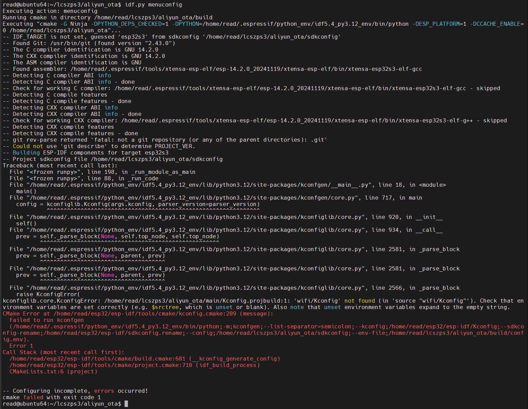Image resolution: width=528 pixels, height=409 pixels.
Task: Click 'kconfiglib.core.KconfigError' error message
Action: pos(263,304)
